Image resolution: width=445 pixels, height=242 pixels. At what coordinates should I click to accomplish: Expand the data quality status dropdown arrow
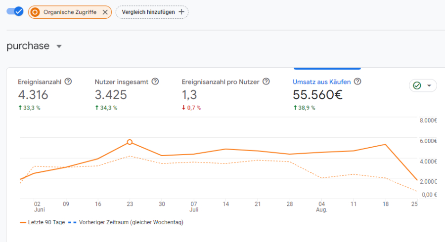pos(429,85)
